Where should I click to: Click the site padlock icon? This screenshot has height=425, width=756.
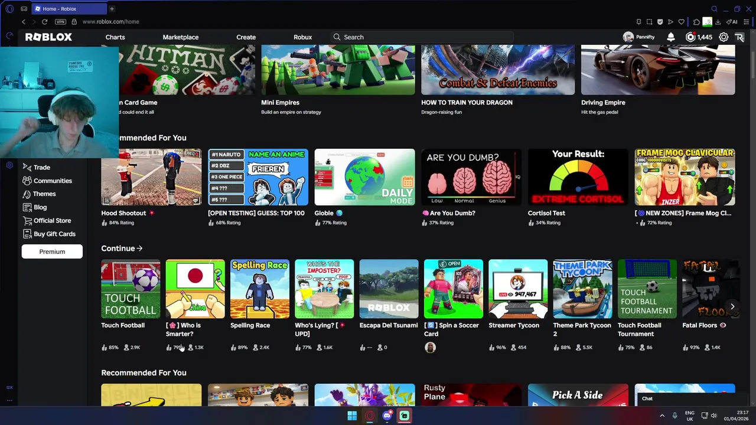(x=74, y=22)
